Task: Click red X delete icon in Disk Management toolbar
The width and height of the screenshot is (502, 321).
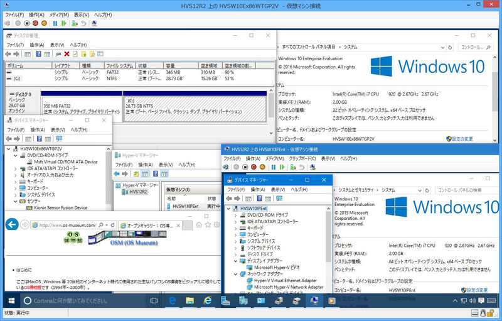Action: pyautogui.click(x=67, y=54)
